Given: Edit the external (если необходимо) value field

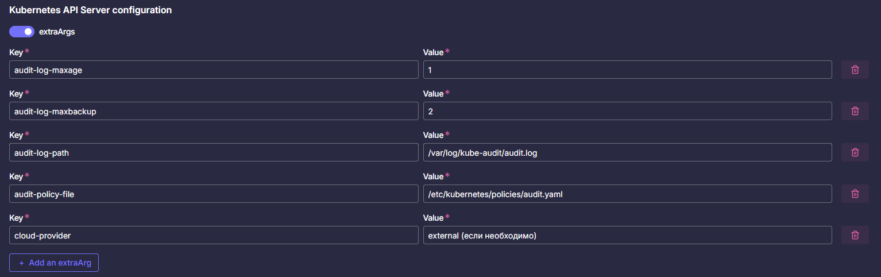Looking at the screenshot, I should pyautogui.click(x=628, y=235).
